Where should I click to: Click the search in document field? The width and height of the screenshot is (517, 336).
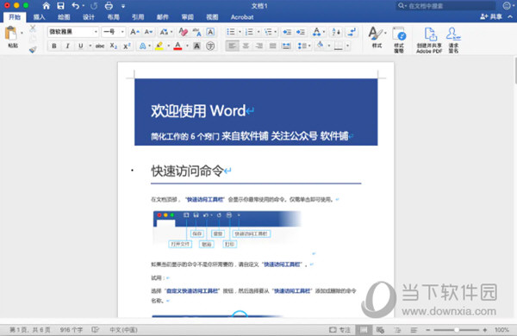[446, 6]
